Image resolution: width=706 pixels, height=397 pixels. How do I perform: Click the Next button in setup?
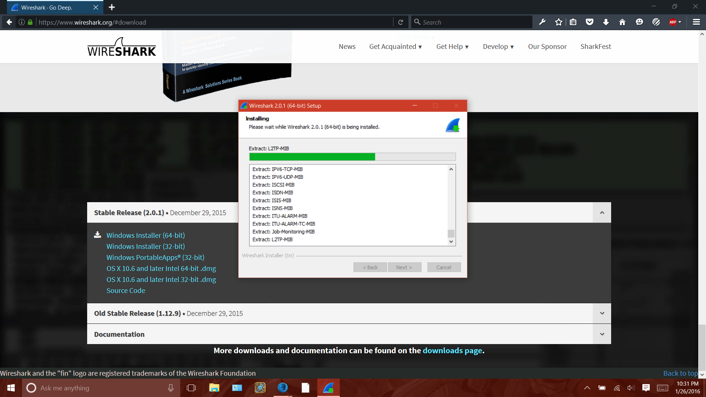click(404, 267)
